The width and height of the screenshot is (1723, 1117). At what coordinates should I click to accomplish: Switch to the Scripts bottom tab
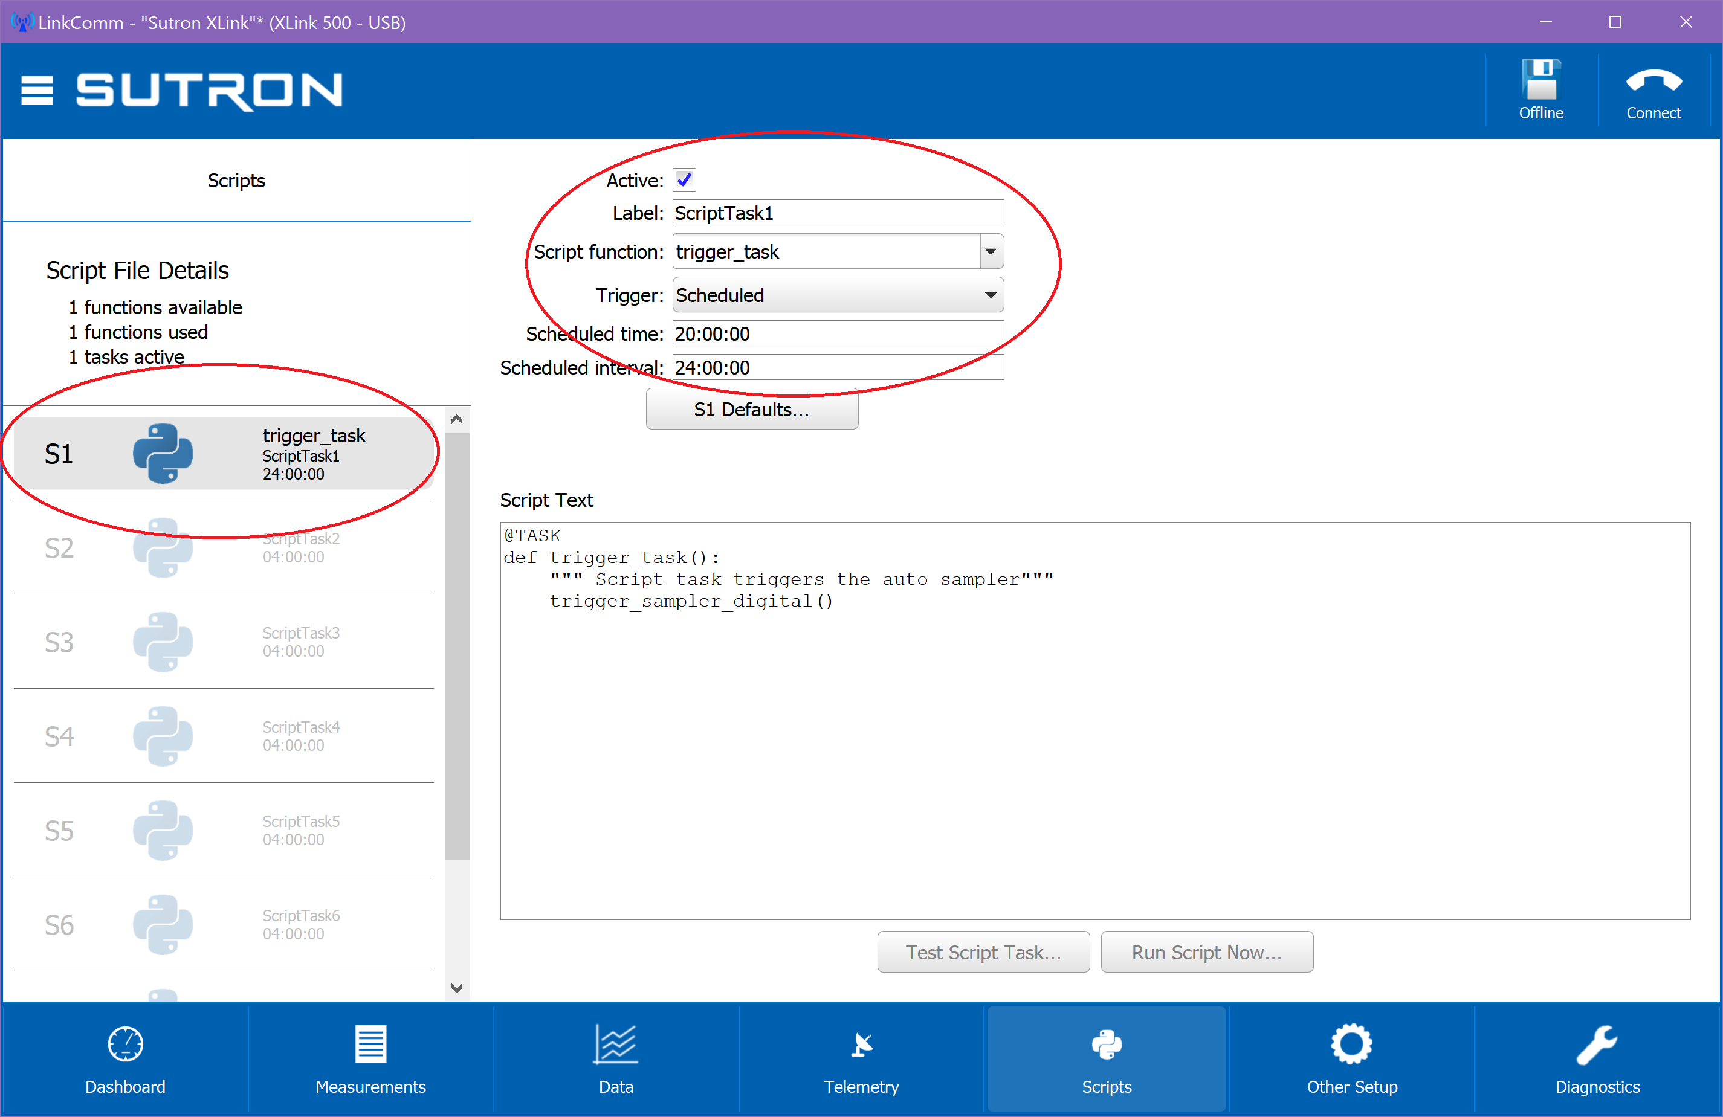tap(1105, 1058)
